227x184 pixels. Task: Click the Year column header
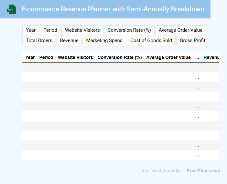(x=30, y=57)
